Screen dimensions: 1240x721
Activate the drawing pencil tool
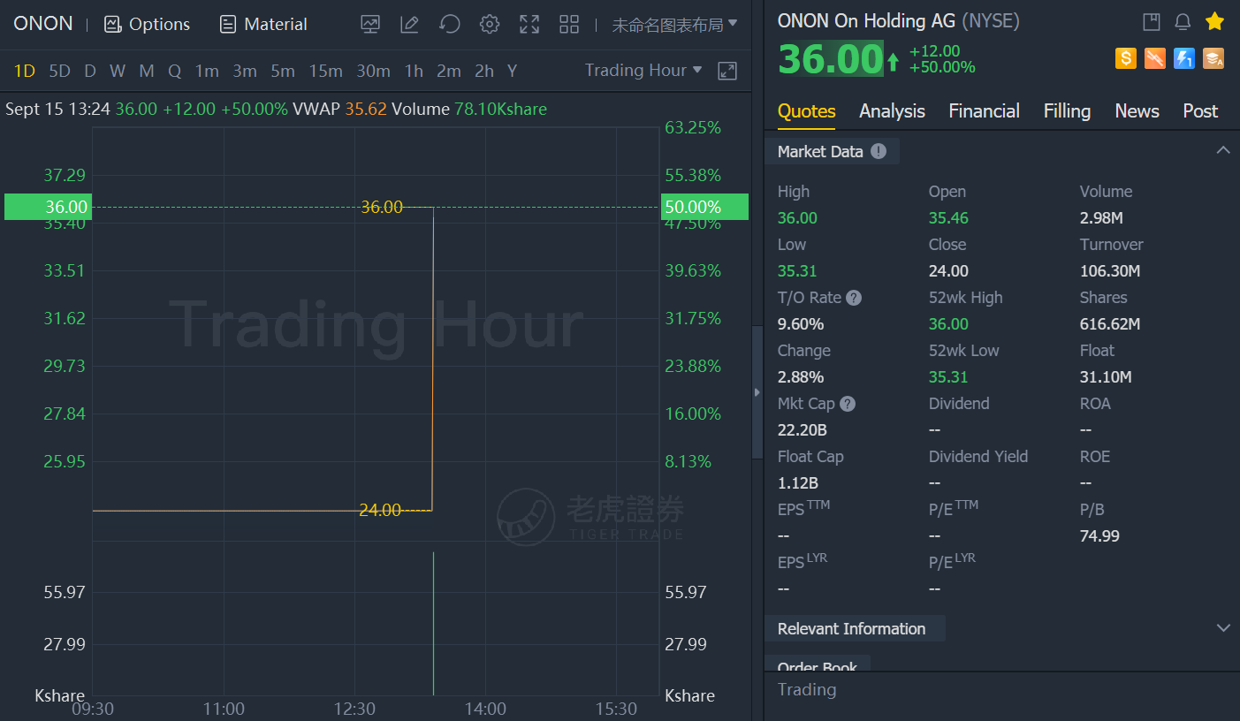coord(409,25)
